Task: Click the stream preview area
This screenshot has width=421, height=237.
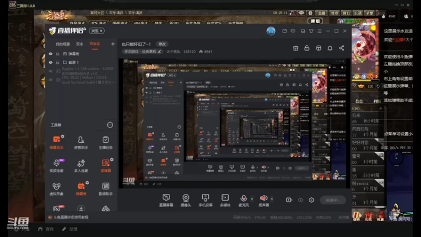Action: [235, 124]
